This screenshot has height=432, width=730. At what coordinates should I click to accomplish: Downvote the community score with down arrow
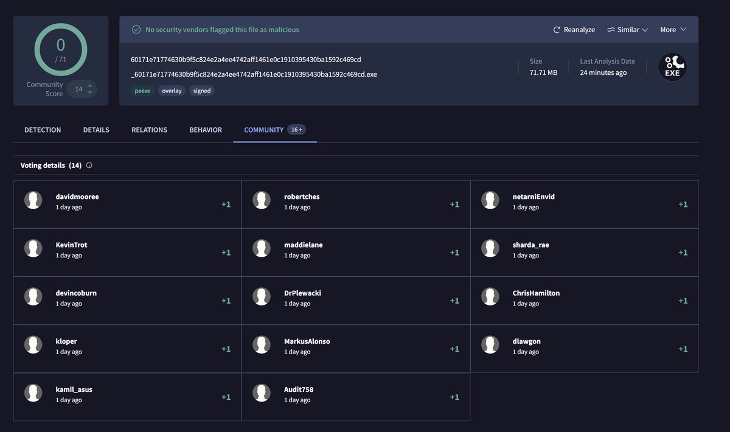[90, 92]
